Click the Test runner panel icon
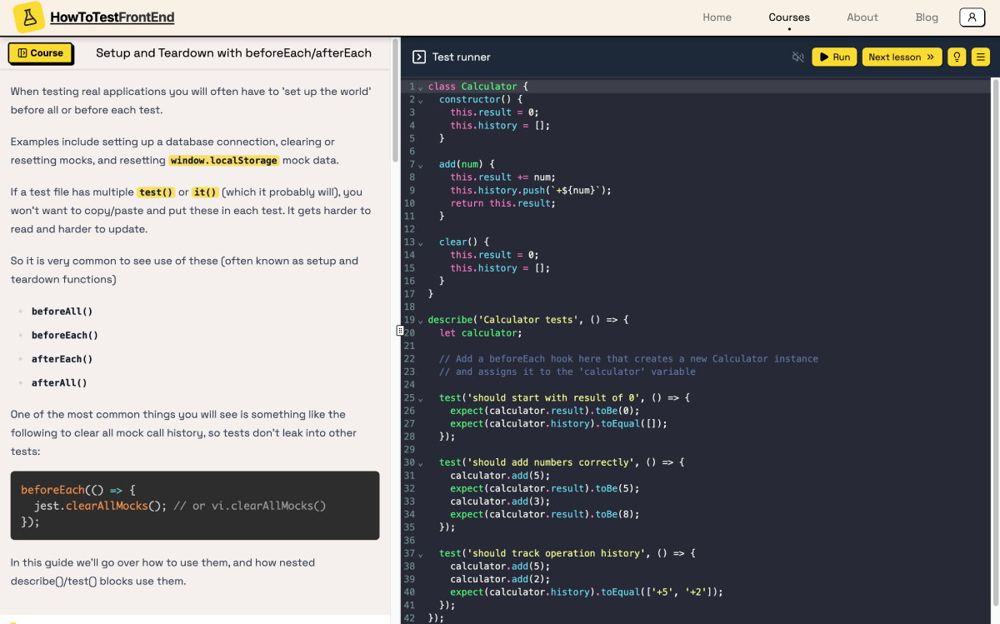The width and height of the screenshot is (1000, 624). (x=419, y=57)
